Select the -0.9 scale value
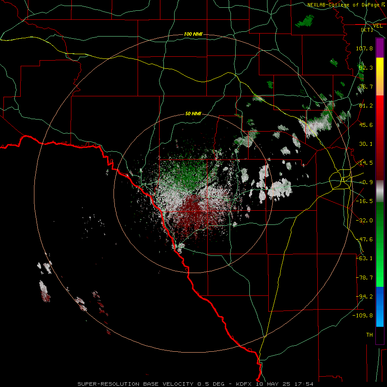The width and height of the screenshot is (387, 387). 366,182
